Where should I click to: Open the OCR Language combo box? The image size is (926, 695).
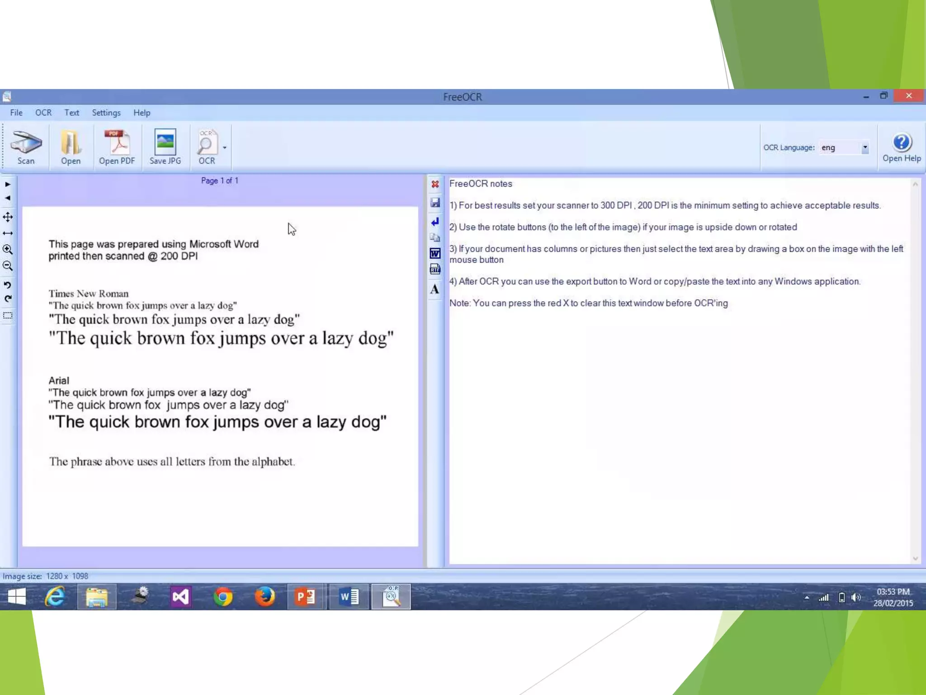click(865, 148)
